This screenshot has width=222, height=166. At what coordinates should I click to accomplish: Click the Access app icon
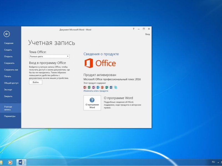[85, 87]
